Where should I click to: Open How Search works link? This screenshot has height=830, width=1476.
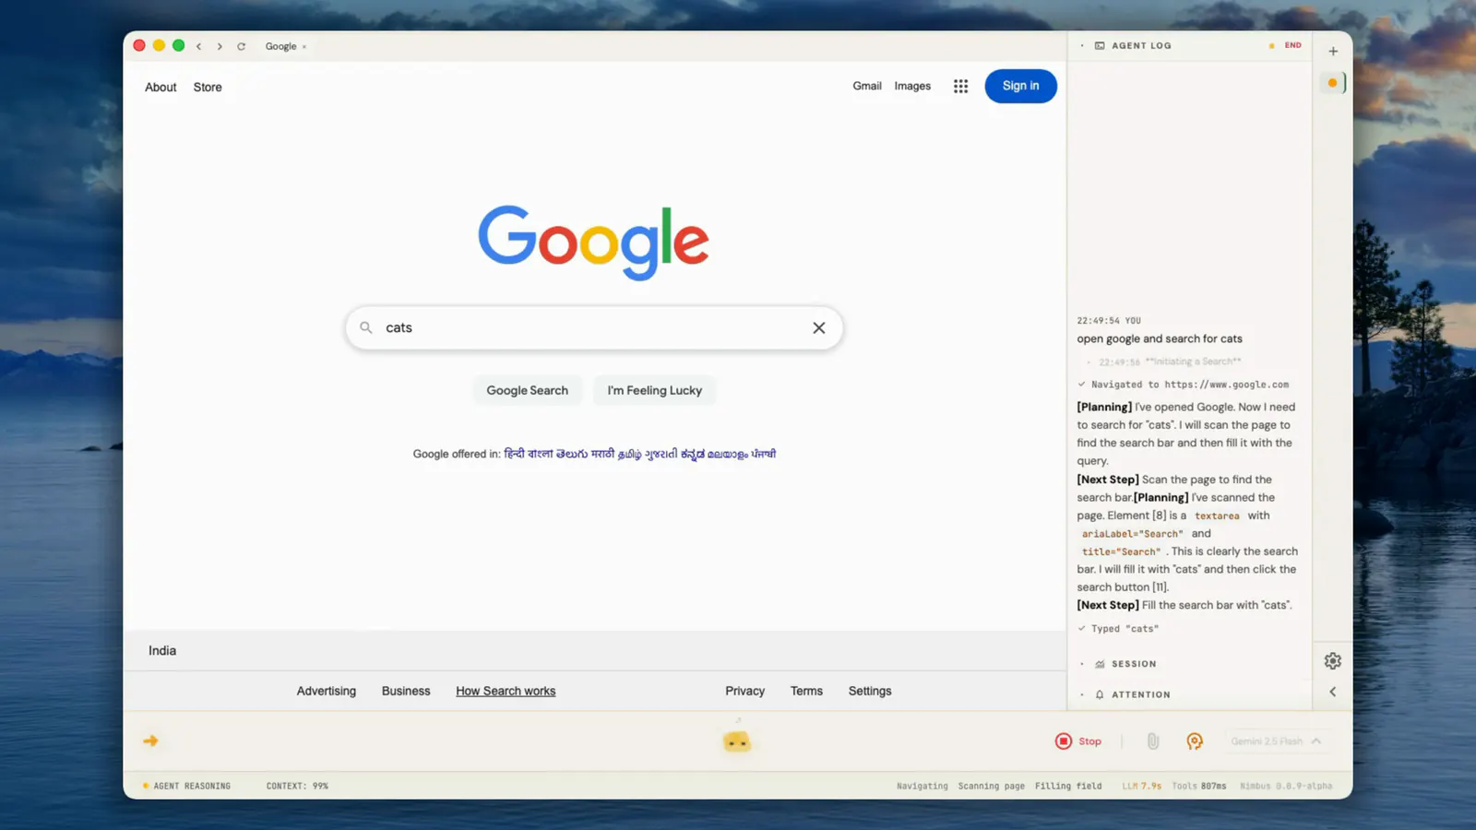click(x=506, y=691)
